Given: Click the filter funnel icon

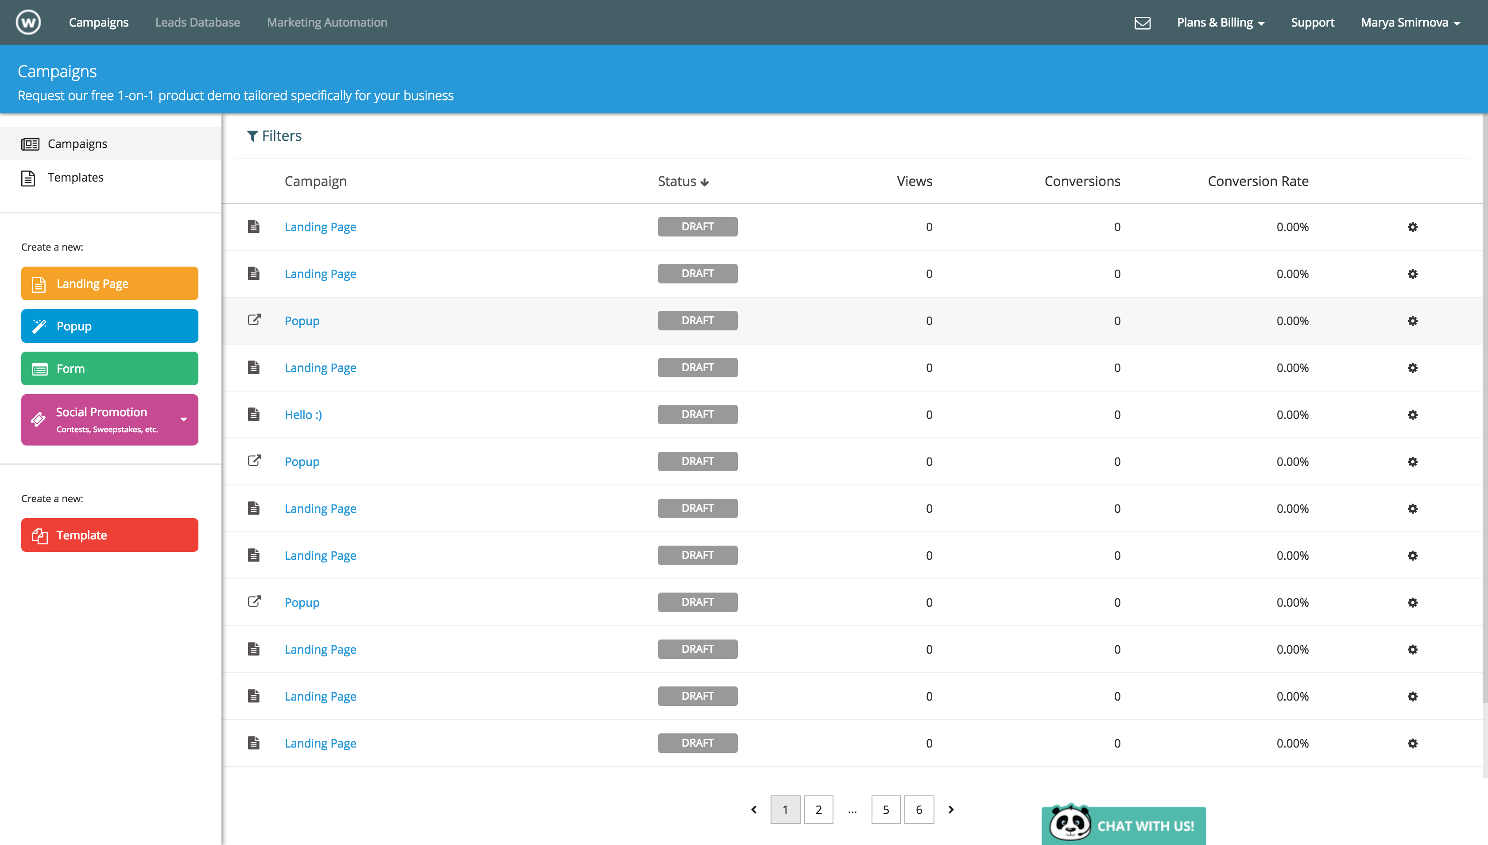Looking at the screenshot, I should [x=252, y=136].
